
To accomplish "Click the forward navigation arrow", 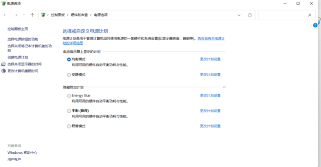I will coord(15,15).
